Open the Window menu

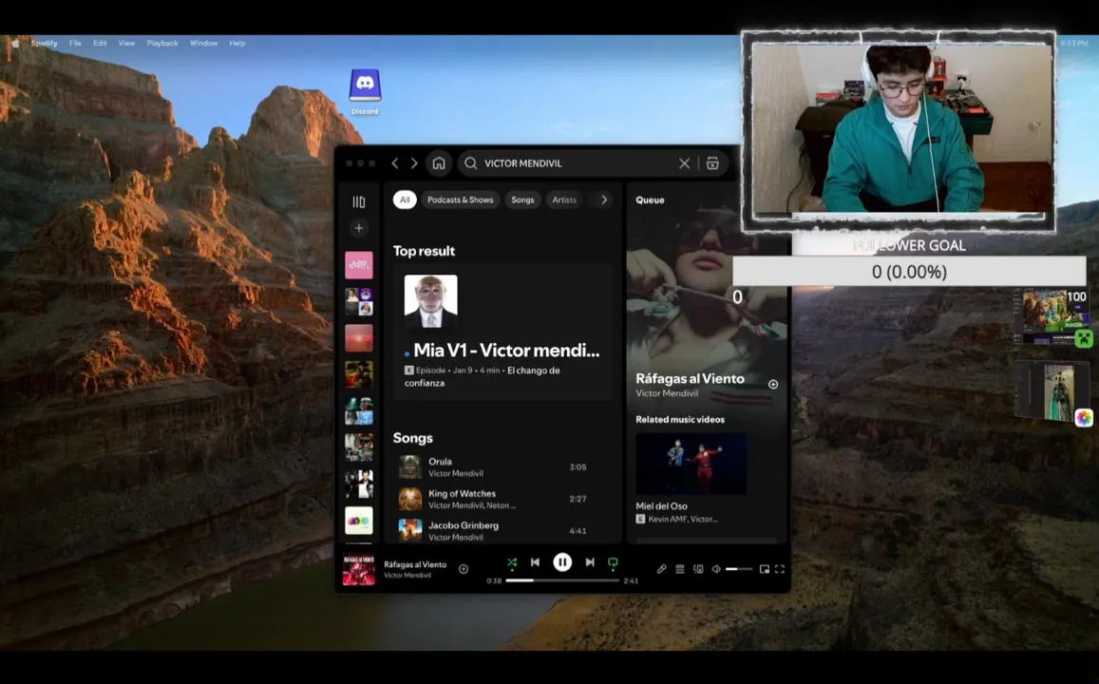pyautogui.click(x=204, y=43)
